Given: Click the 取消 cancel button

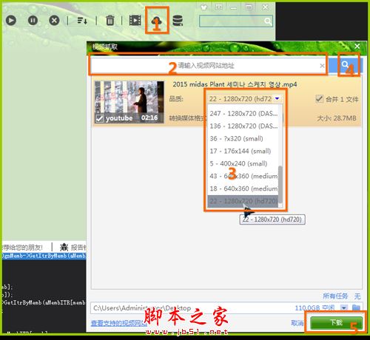Looking at the screenshot, I should point(297,323).
